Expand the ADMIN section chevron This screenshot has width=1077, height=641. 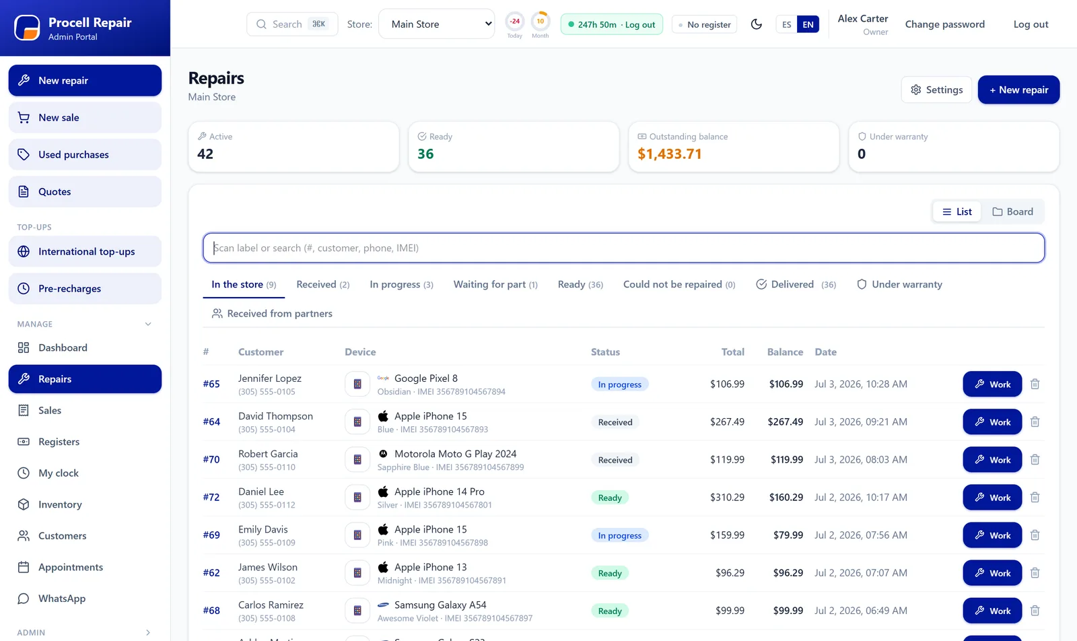148,632
